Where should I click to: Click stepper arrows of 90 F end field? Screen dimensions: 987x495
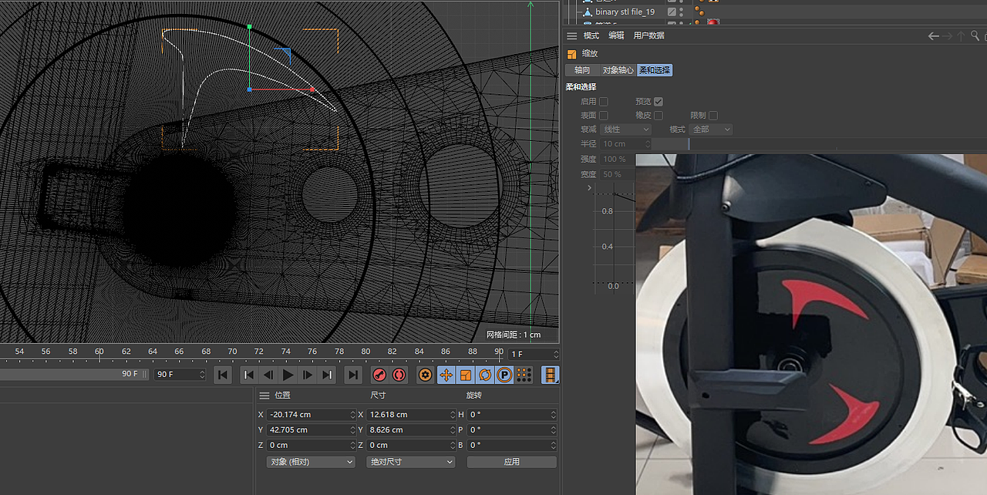(202, 374)
